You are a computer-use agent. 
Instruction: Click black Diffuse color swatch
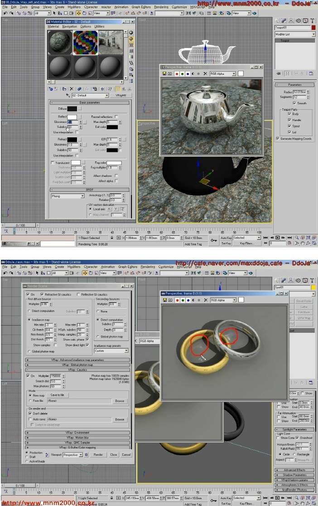point(72,109)
